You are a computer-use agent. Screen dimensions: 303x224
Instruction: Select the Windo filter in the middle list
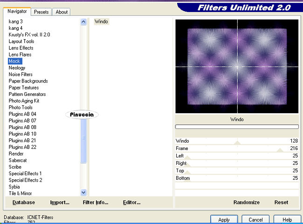(101, 21)
